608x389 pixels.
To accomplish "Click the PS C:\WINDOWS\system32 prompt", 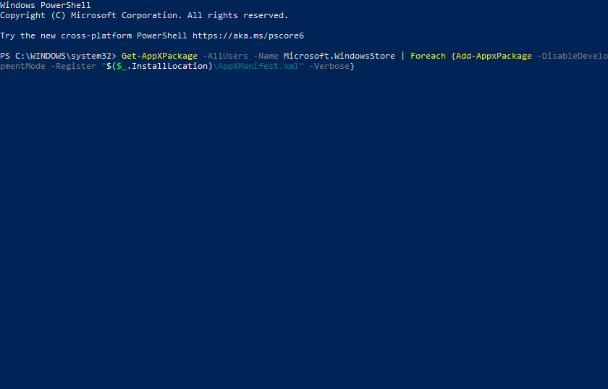I will tap(58, 56).
